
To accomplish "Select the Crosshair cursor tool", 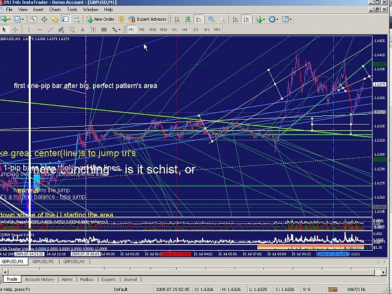I will [x=15, y=29].
